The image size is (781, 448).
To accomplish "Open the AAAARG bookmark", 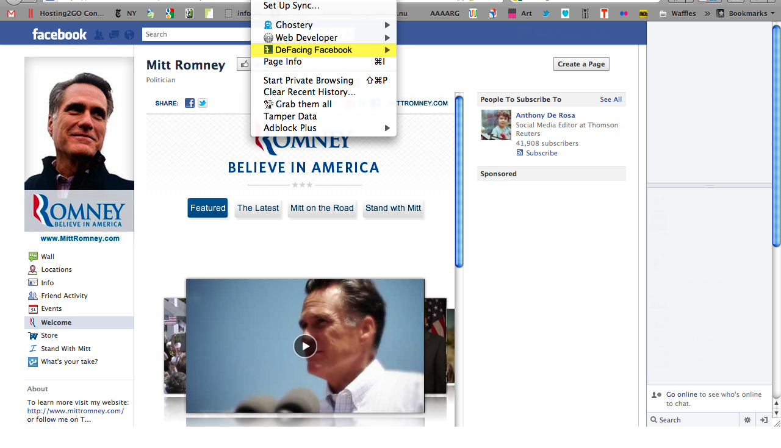I will (446, 13).
